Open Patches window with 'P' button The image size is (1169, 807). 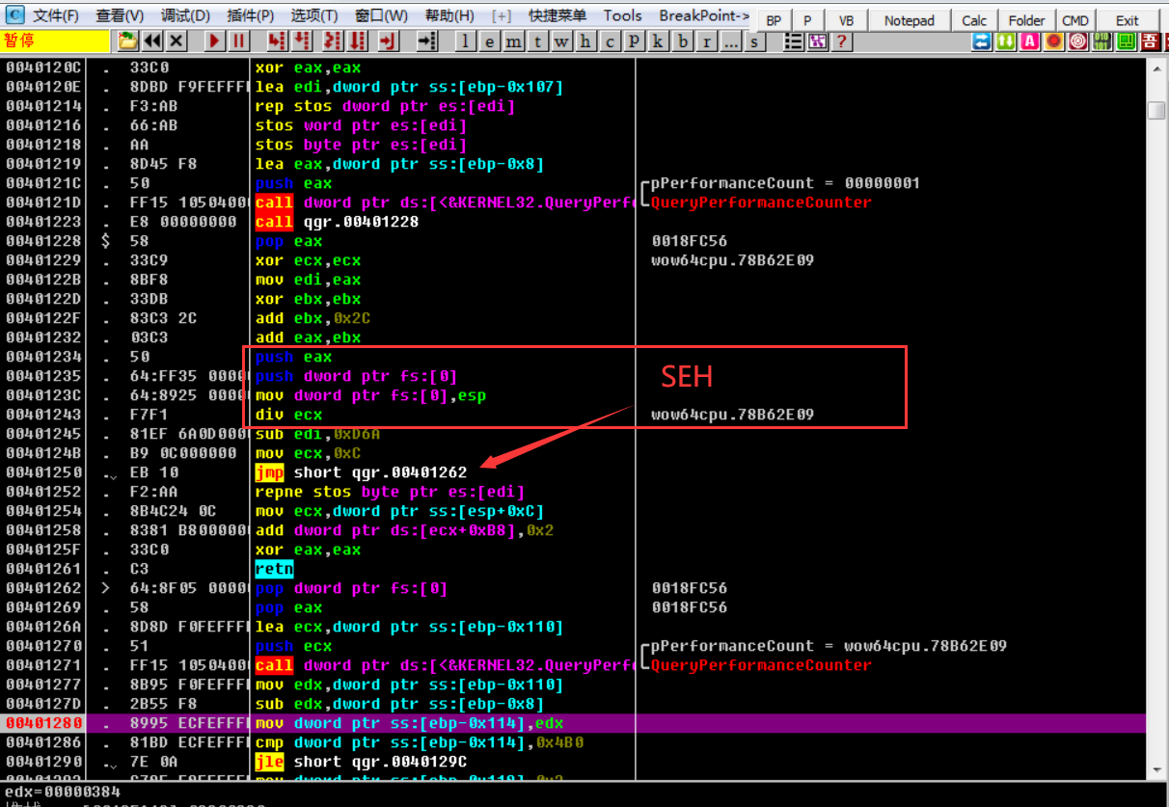tap(634, 40)
